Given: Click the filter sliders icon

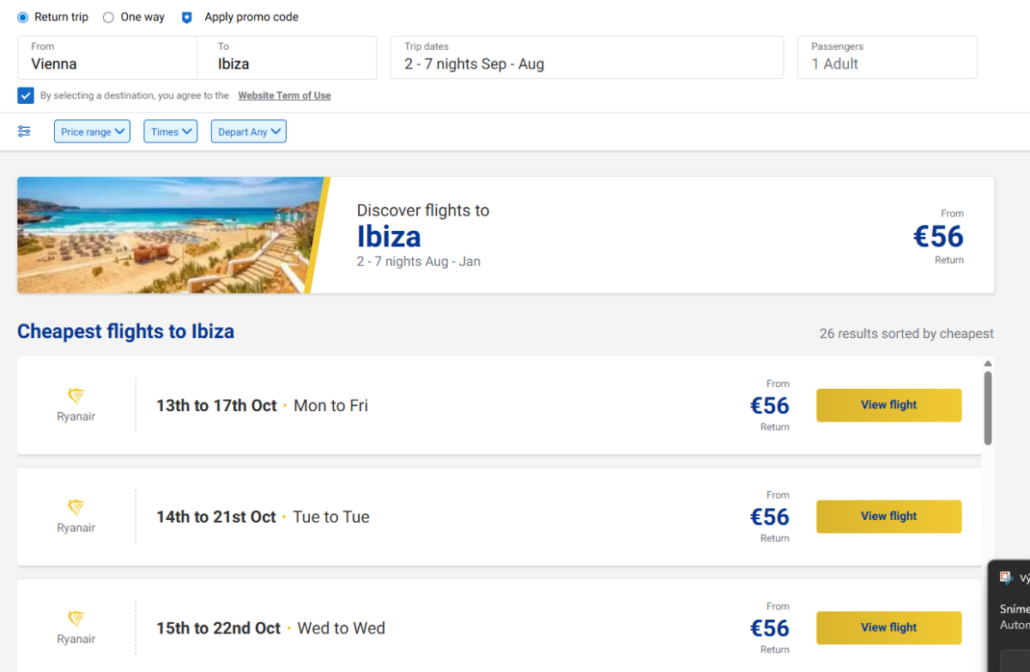Looking at the screenshot, I should [24, 131].
